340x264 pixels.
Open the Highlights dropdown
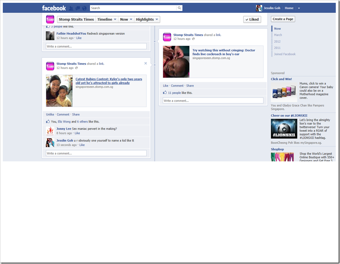pyautogui.click(x=147, y=20)
